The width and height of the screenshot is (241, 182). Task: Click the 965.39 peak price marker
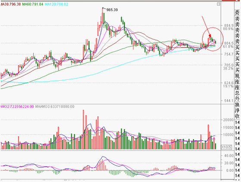click(112, 10)
